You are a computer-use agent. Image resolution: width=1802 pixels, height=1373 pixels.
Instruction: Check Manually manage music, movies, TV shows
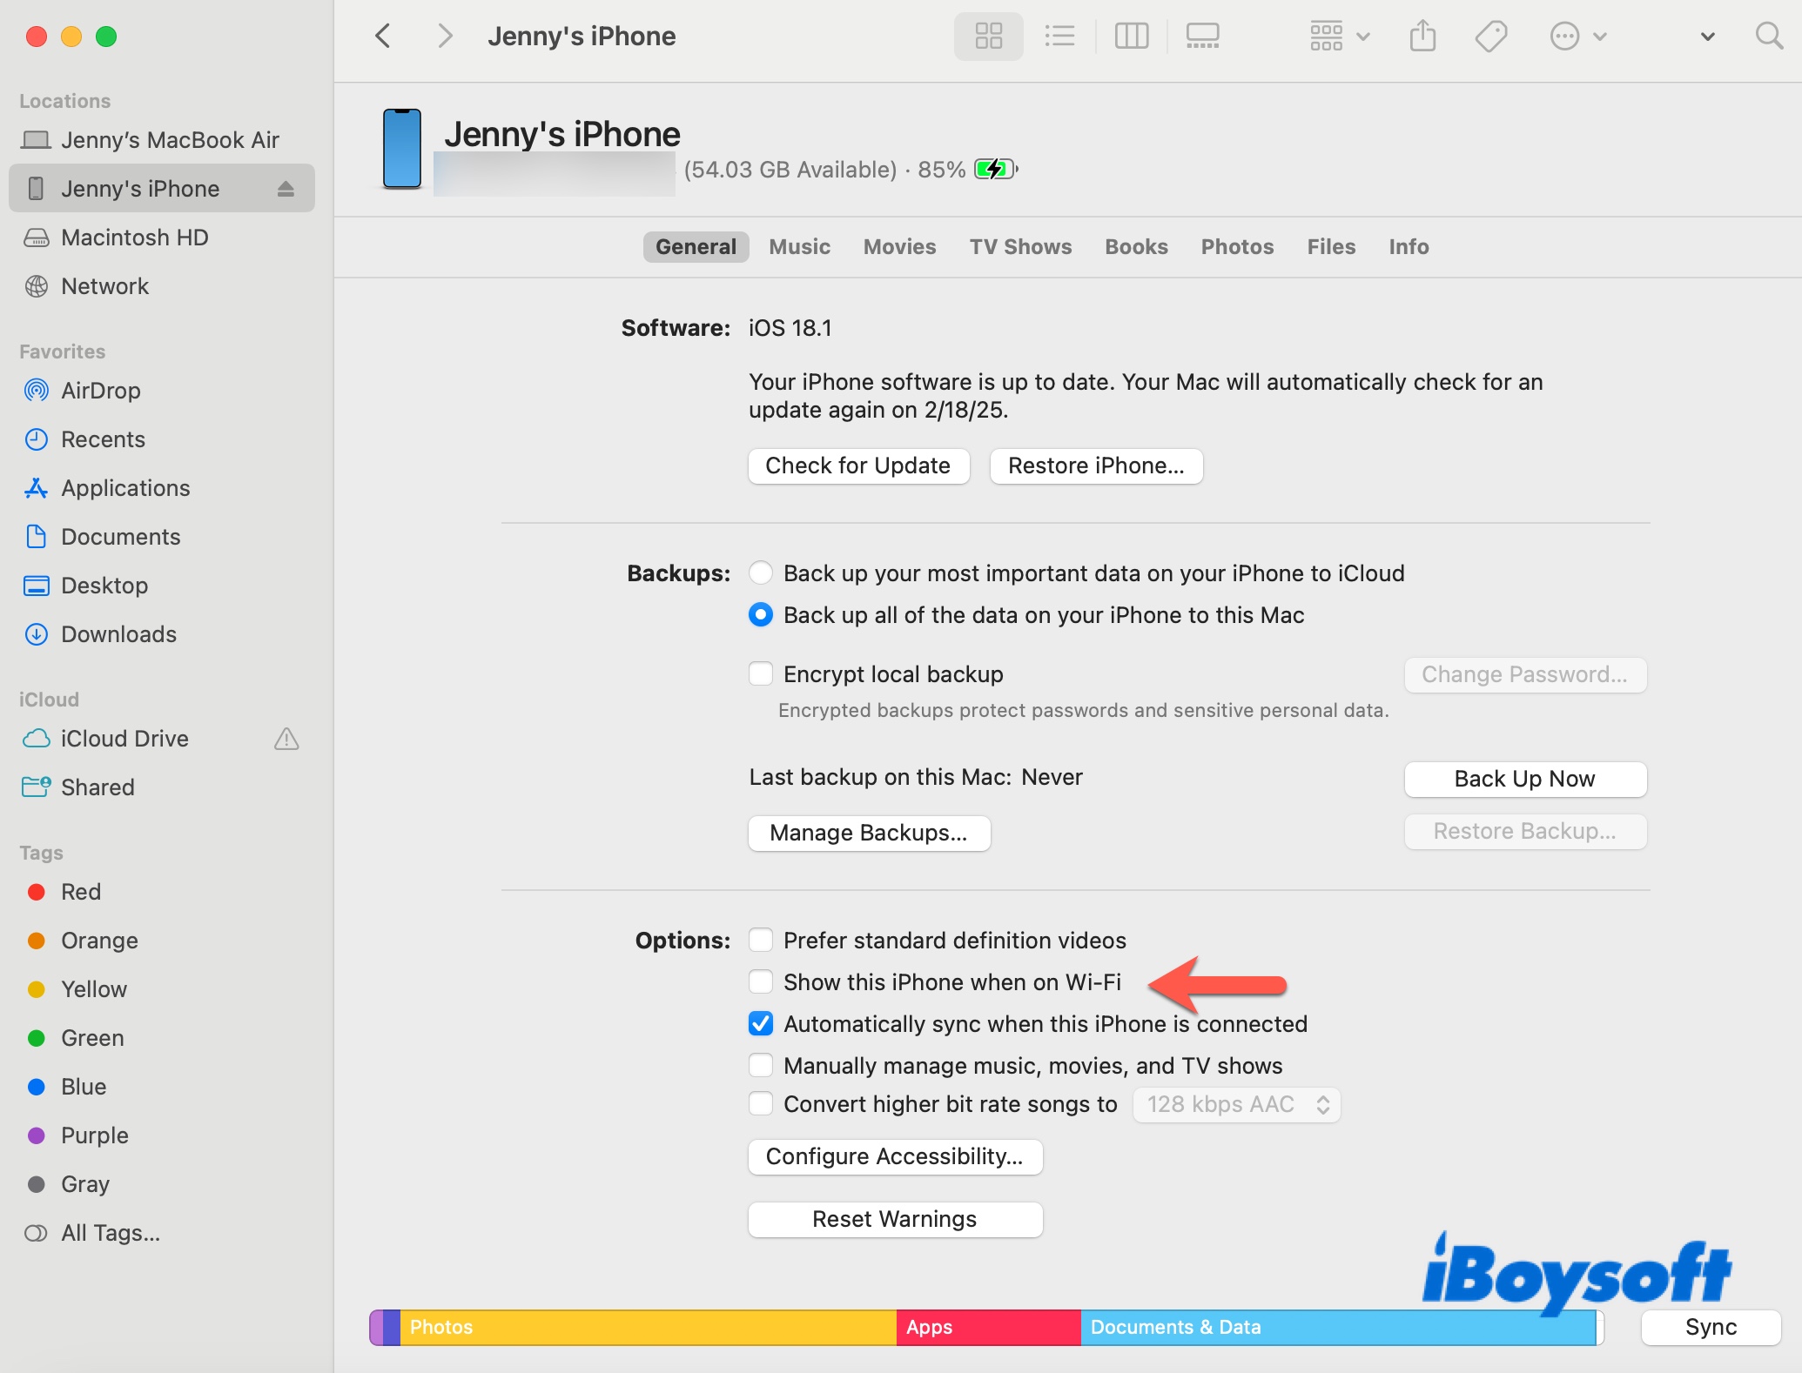point(761,1066)
